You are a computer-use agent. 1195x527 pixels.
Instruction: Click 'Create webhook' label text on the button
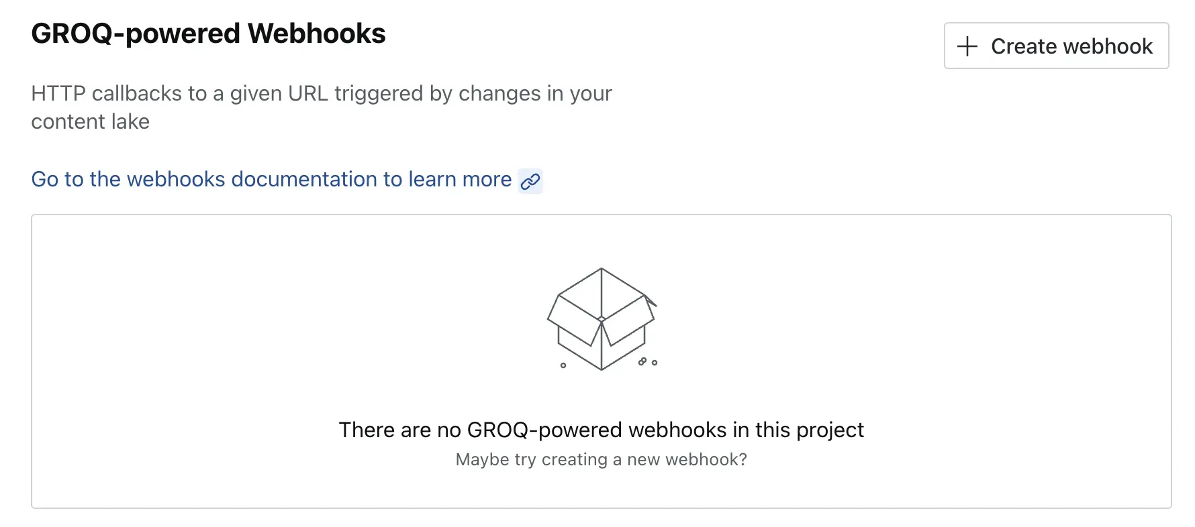click(x=1071, y=46)
